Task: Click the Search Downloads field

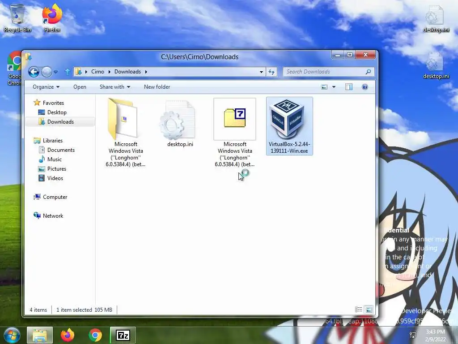Action: click(x=328, y=72)
